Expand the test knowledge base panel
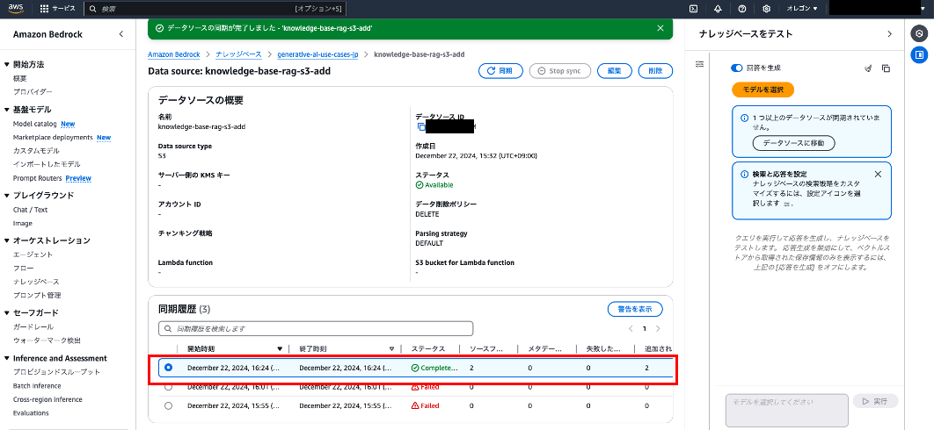The height and width of the screenshot is (430, 934). click(x=890, y=34)
